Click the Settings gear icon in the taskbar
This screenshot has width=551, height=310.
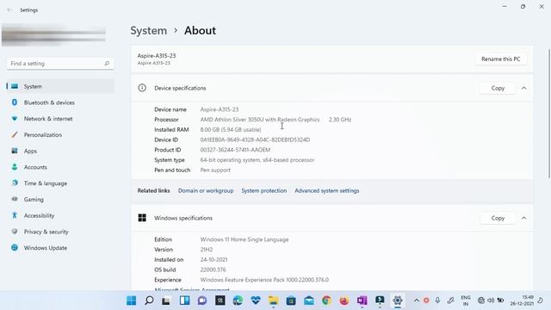tap(398, 301)
